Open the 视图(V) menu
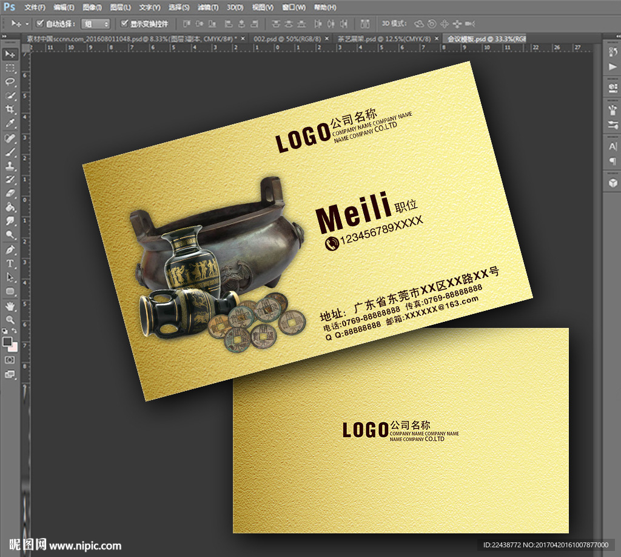This screenshot has width=621, height=557. (263, 7)
